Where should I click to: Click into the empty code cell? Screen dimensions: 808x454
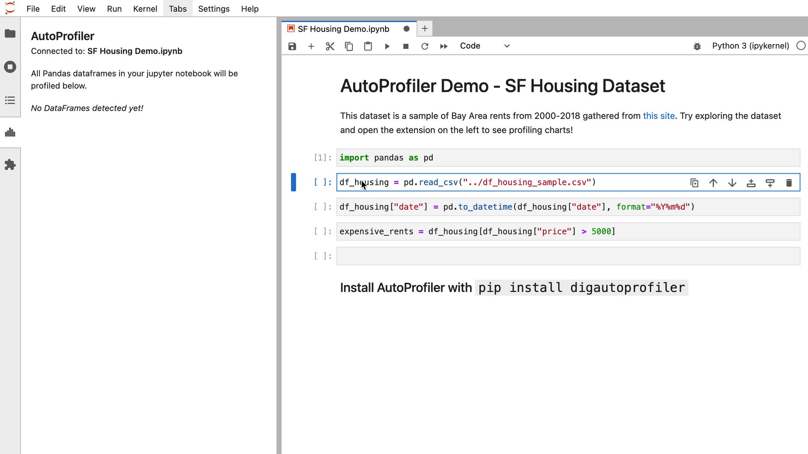pos(567,256)
